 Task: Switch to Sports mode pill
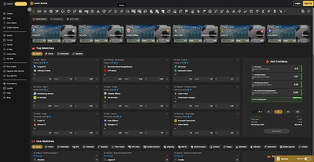click(x=21, y=4)
